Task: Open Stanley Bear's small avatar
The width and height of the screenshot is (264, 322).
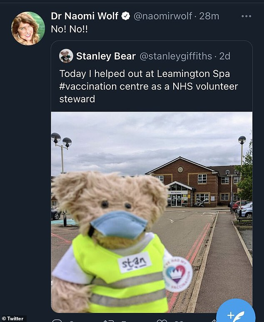Action: [x=66, y=56]
